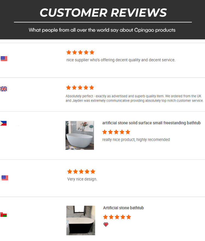The image size is (205, 241).
Task: Open "artificial stone solid surface small freestanding bathtub" link
Action: (151, 123)
